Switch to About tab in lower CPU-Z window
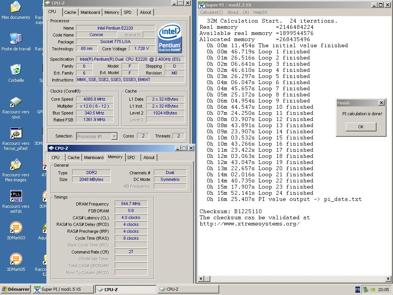393x295 pixels. [149, 157]
